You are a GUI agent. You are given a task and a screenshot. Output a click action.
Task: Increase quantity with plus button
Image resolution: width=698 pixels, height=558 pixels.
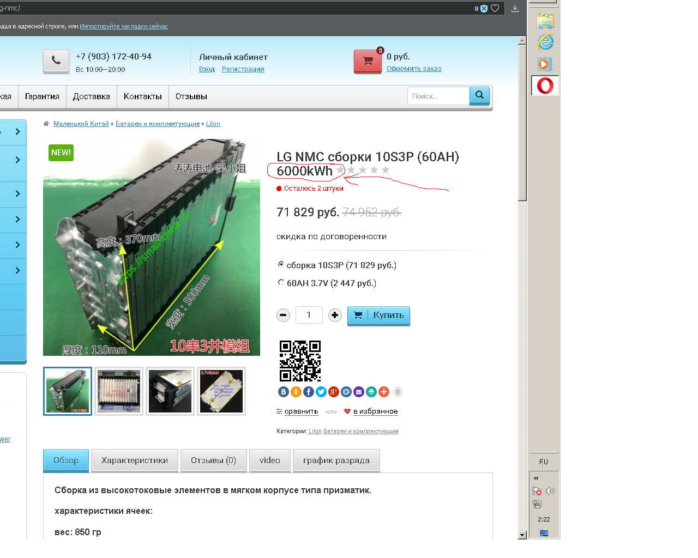coord(335,315)
